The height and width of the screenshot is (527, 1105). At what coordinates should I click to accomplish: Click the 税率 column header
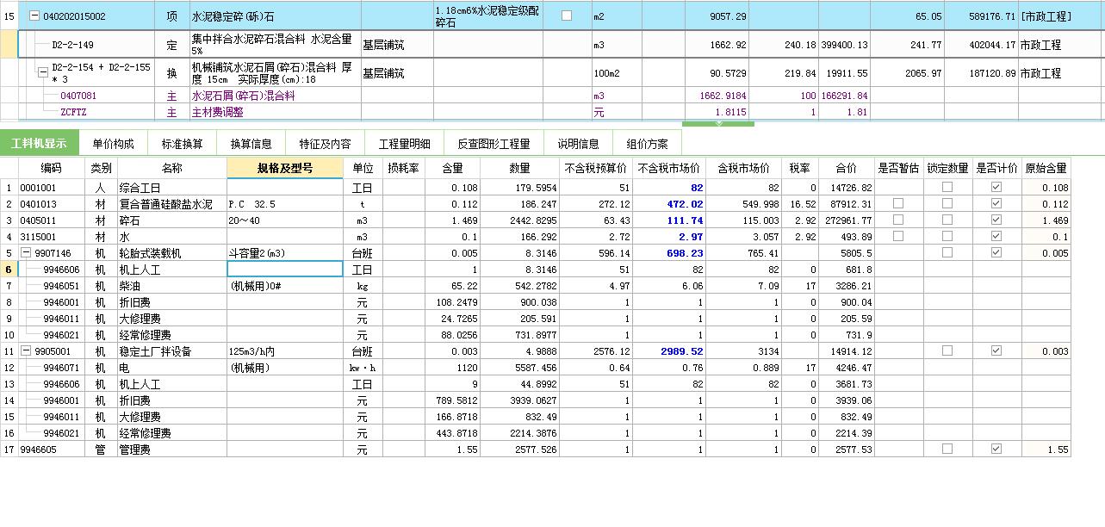799,168
